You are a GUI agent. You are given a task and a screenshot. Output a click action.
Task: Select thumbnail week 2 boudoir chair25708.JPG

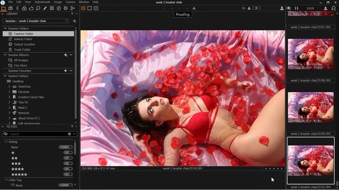[x=311, y=54]
